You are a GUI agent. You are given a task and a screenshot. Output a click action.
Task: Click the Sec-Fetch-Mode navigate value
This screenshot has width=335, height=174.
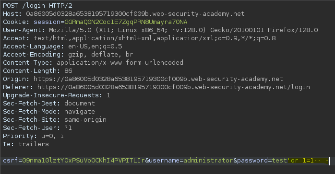80,112
